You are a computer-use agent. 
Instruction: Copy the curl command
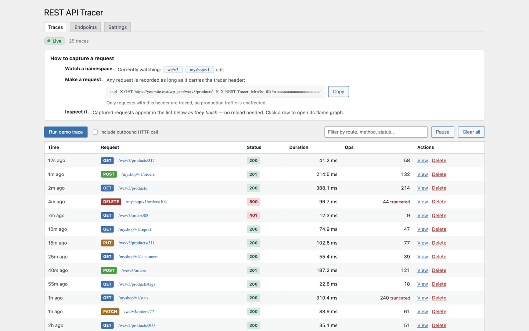click(x=338, y=92)
